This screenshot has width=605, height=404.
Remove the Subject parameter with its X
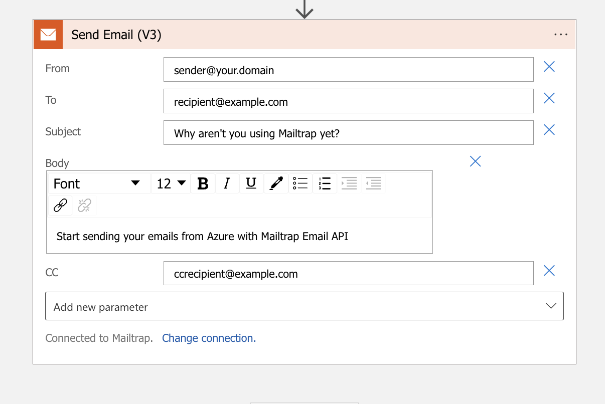click(x=549, y=130)
